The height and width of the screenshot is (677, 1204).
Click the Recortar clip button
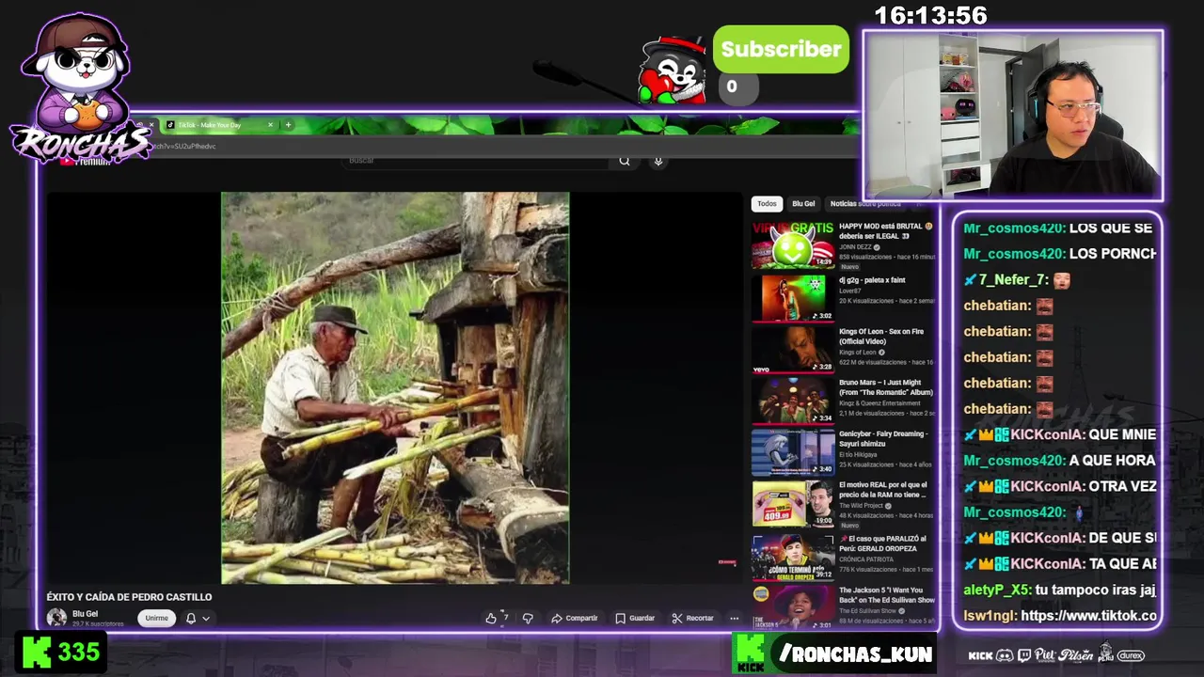pos(693,618)
